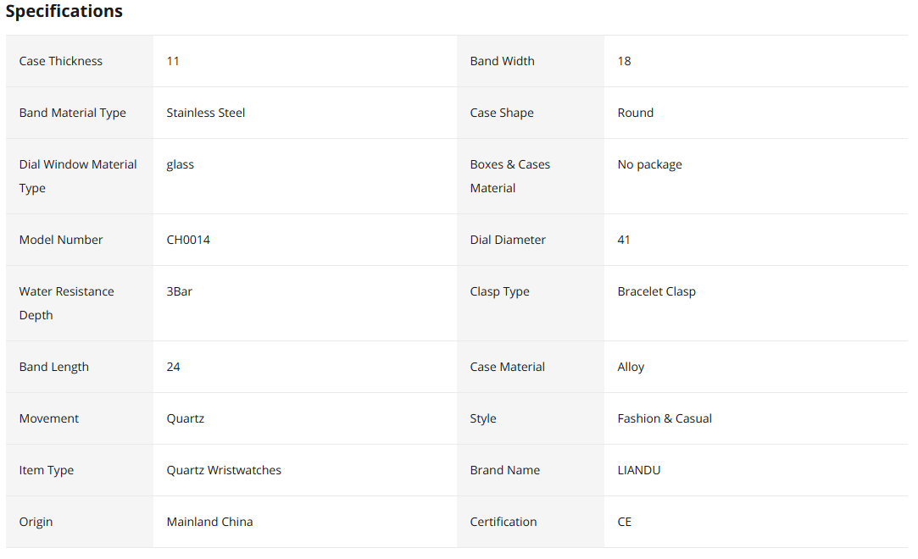Click model number CH0014
918x559 pixels.
click(x=188, y=240)
